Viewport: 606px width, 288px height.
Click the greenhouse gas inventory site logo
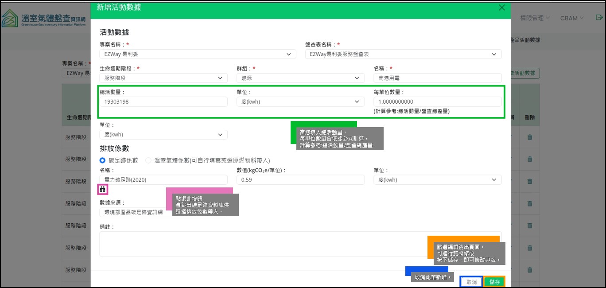tap(42, 19)
